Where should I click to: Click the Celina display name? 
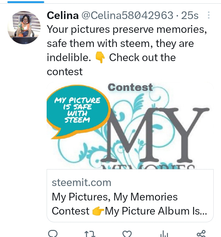pyautogui.click(x=63, y=15)
